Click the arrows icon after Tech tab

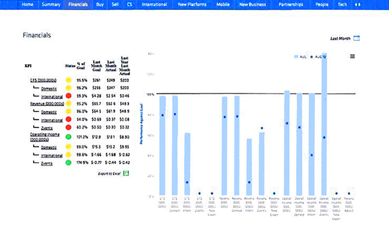pyautogui.click(x=357, y=4)
